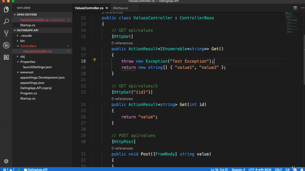
Task: Click 0 references above Get(int id)
Action: (122, 99)
